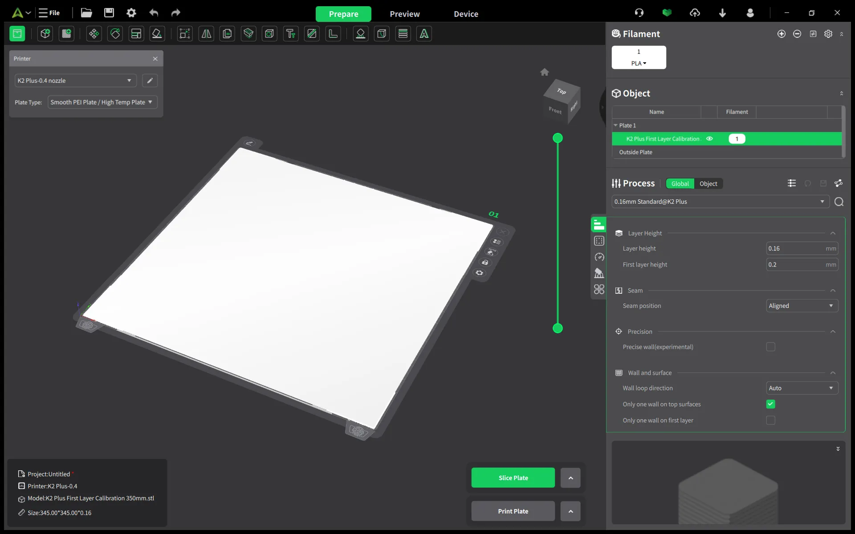The width and height of the screenshot is (855, 534).
Task: Collapse the Layer Height section
Action: (833, 233)
